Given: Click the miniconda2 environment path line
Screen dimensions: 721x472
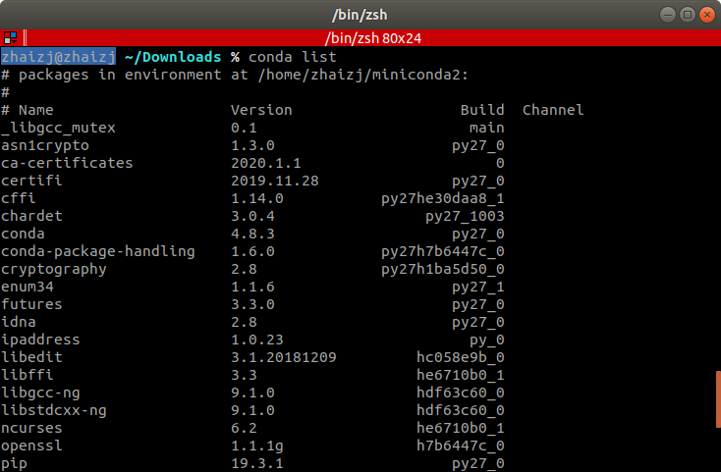Looking at the screenshot, I should (235, 75).
